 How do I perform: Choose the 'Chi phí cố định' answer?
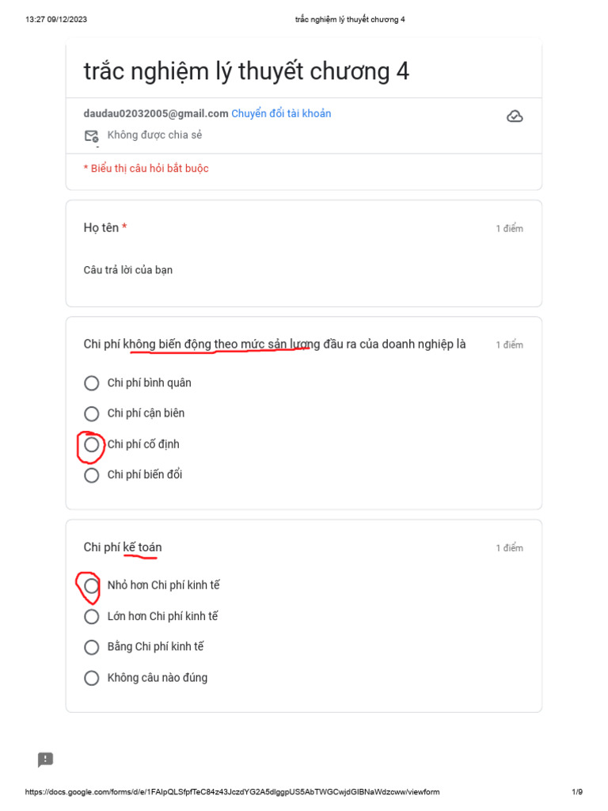92,444
